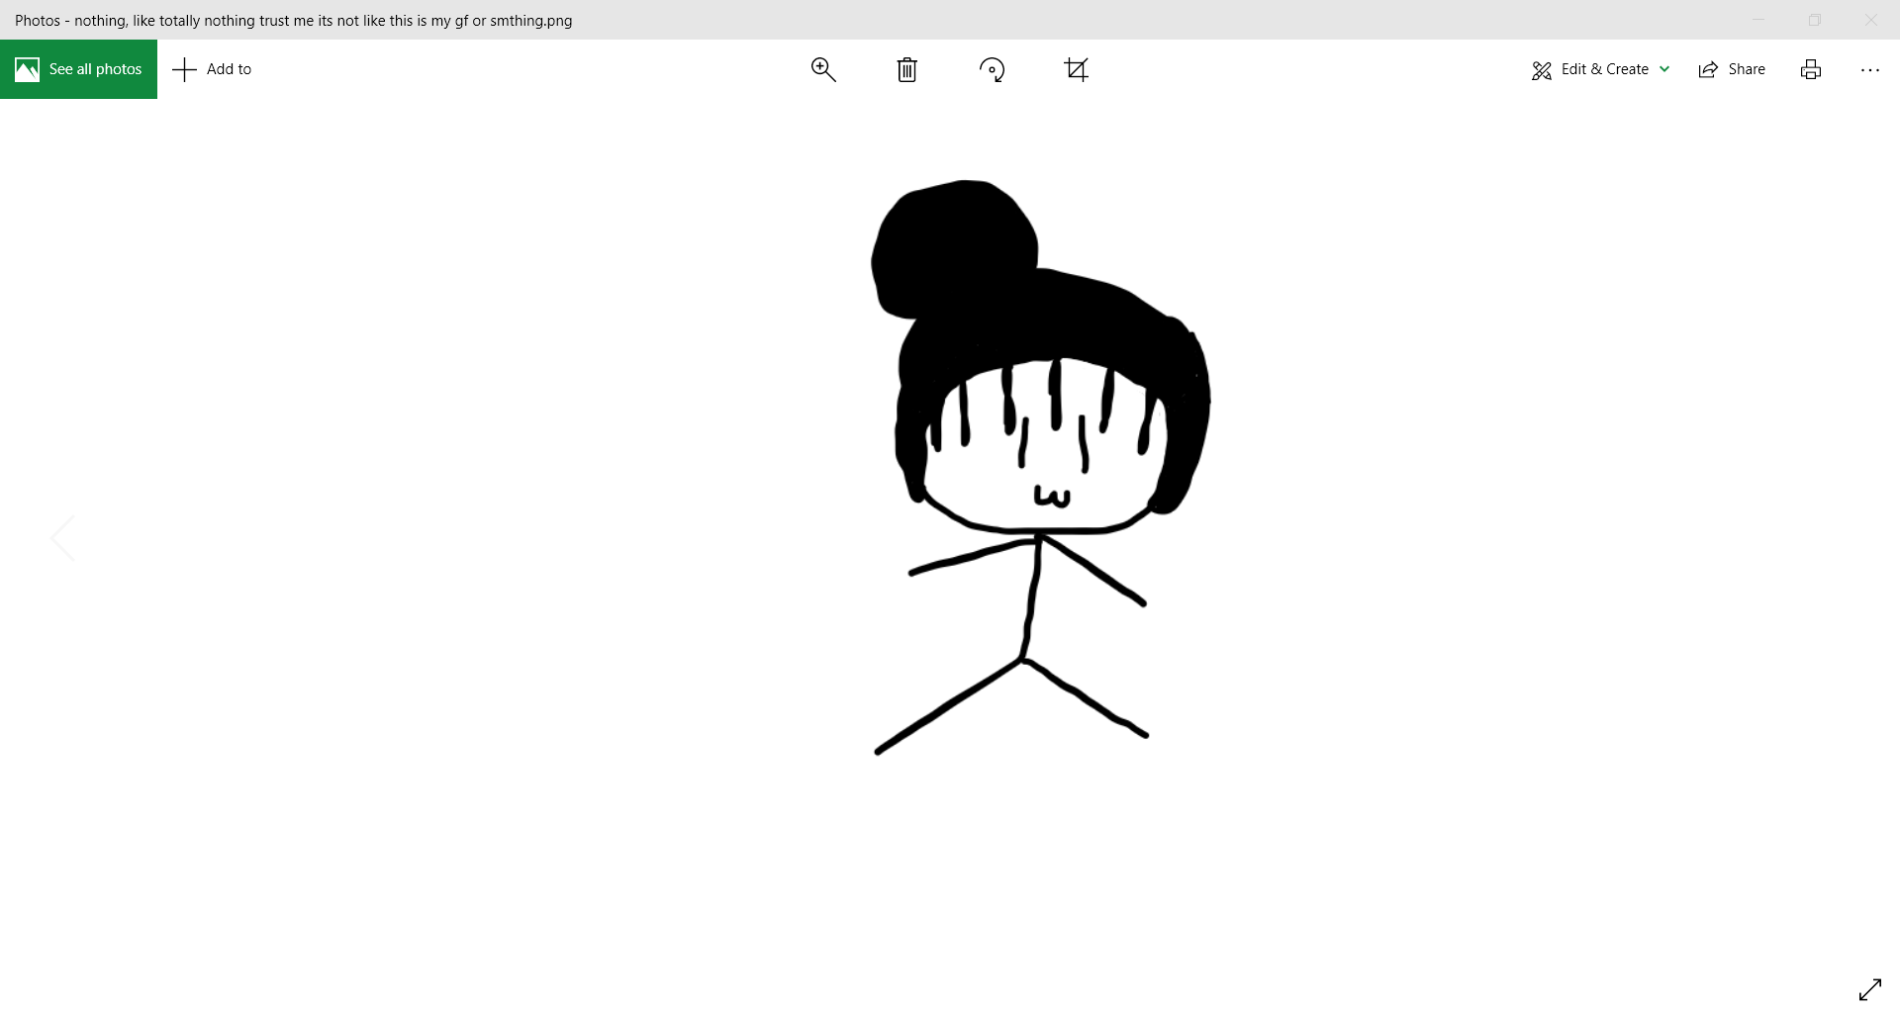Rotate the image with rotate icon

[x=992, y=69]
